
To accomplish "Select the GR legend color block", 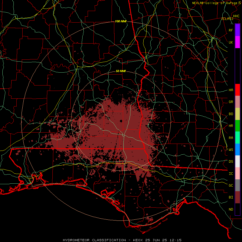I will tap(237, 102).
